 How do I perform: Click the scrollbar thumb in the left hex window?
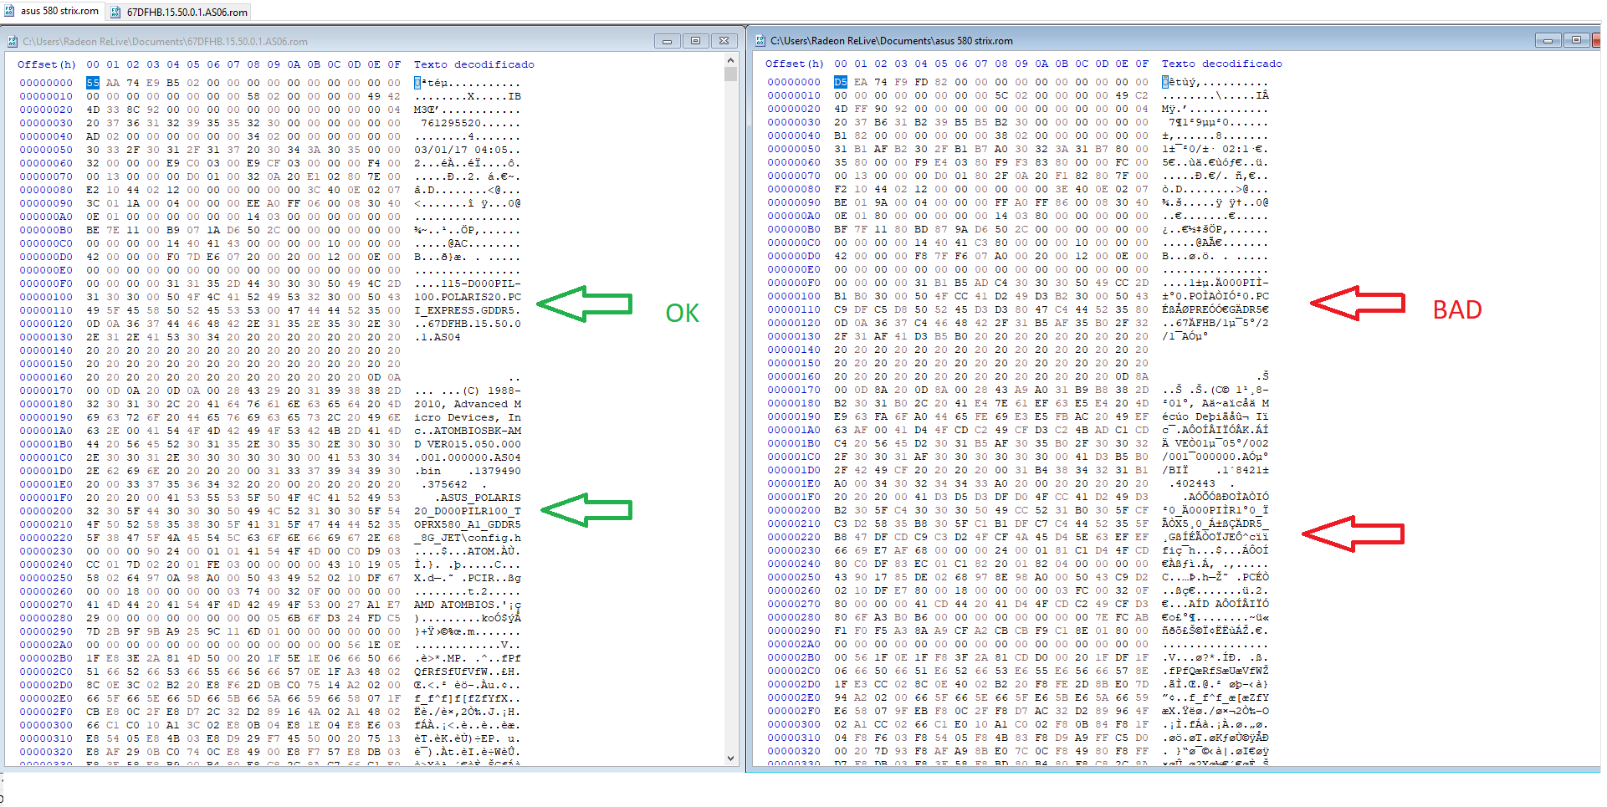pos(730,74)
